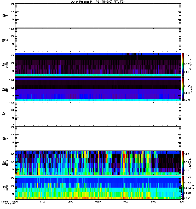
Task: Open the empty thc fff 2 panel
Action: (98, 138)
